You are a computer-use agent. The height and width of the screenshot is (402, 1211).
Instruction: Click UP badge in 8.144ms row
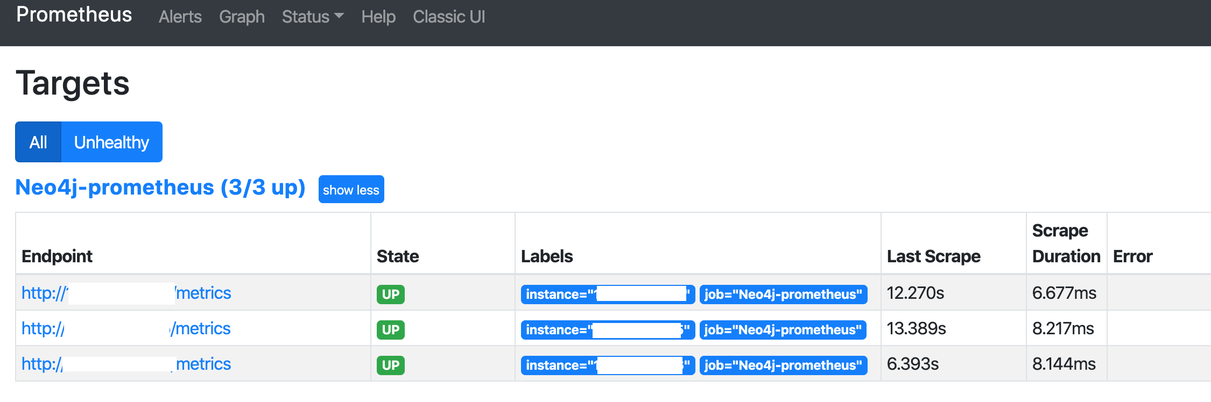390,365
